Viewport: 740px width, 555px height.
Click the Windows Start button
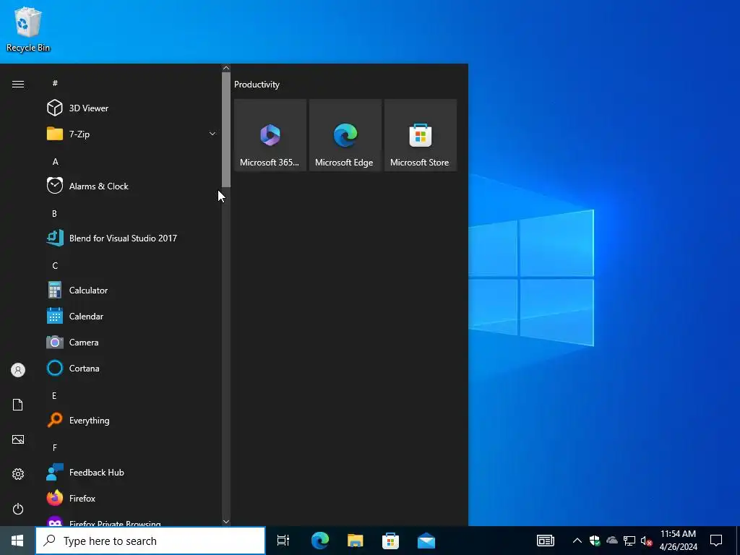17,541
